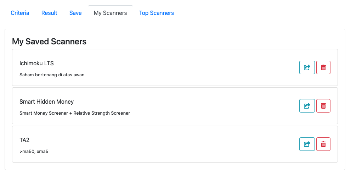Load the Ichimoku LTS scanner via share icon

click(x=307, y=67)
